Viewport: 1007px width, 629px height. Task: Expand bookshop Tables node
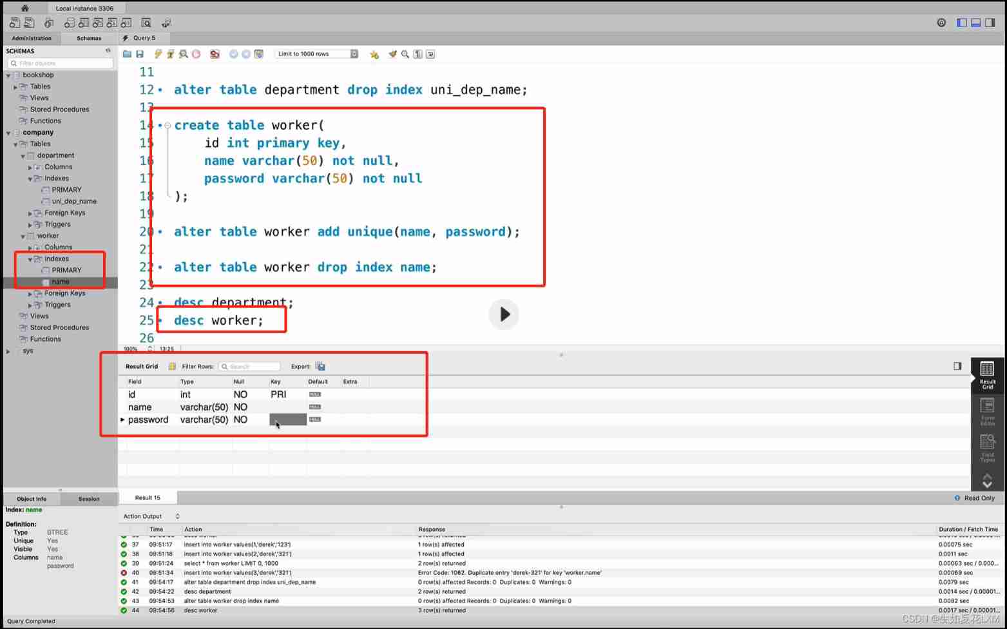point(15,87)
